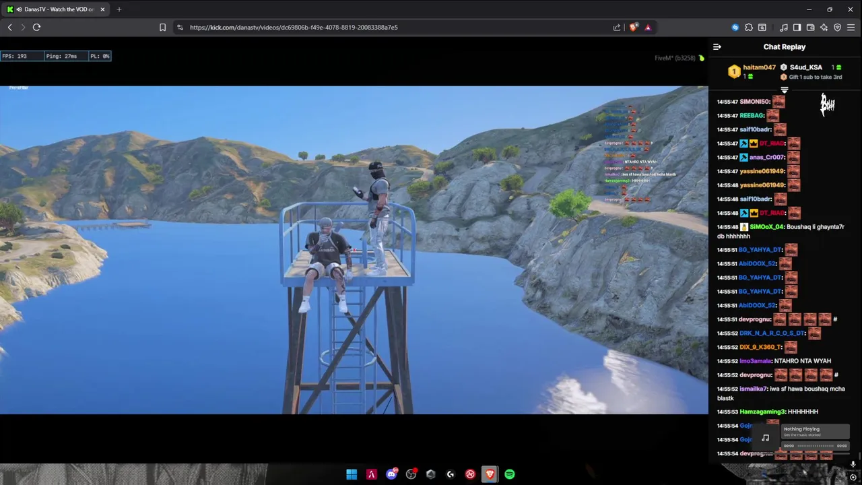Open the Extensions puzzle-piece menu

coord(749,28)
